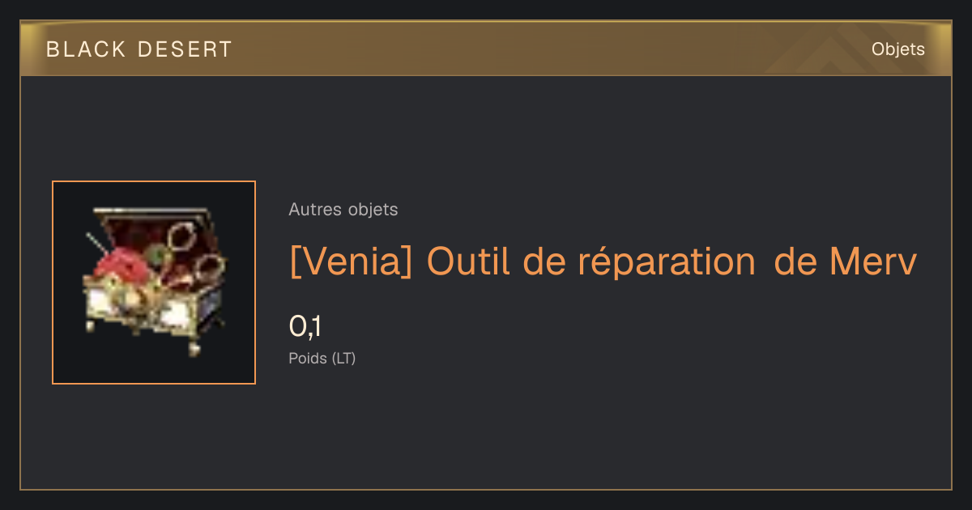Select the Poids (LT) label
Screen dimensions: 972x510
(x=322, y=358)
